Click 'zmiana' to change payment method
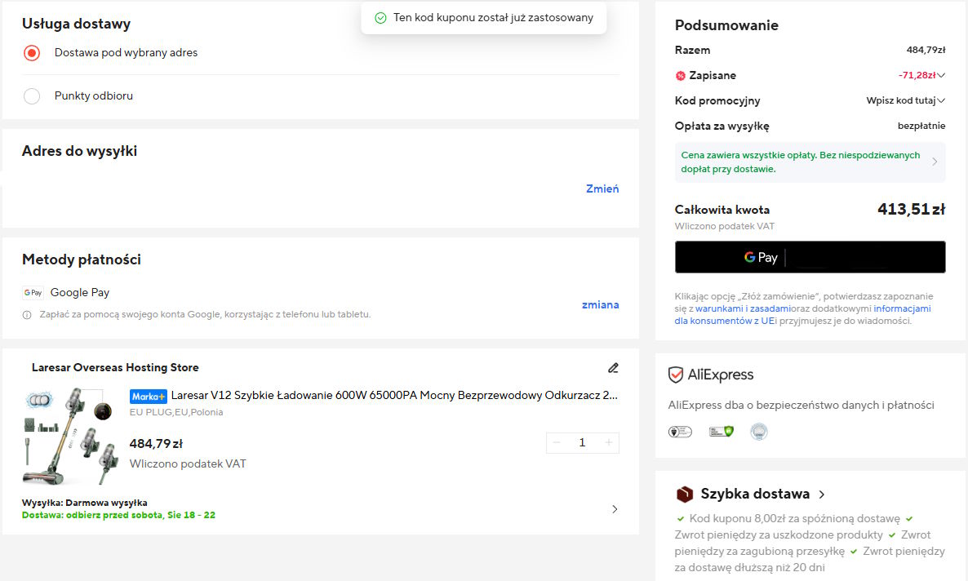Image resolution: width=968 pixels, height=581 pixels. tap(600, 304)
